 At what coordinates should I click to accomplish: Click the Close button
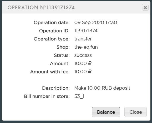[135, 112]
